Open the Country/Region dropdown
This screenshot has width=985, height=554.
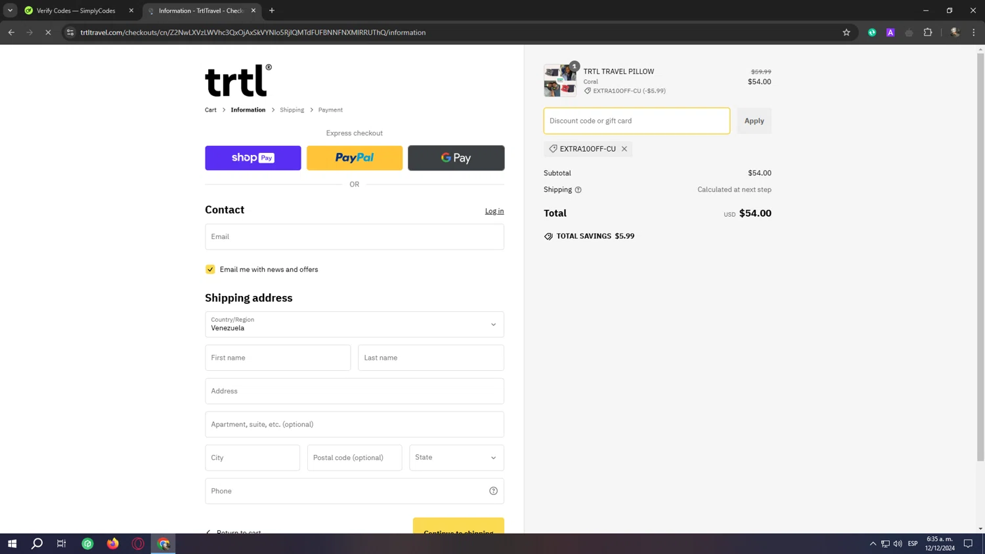pos(355,324)
